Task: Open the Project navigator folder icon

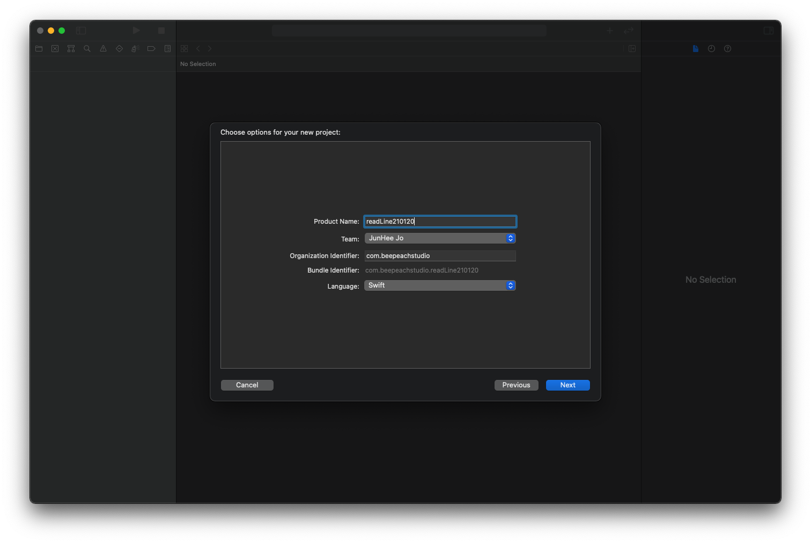Action: pyautogui.click(x=39, y=48)
